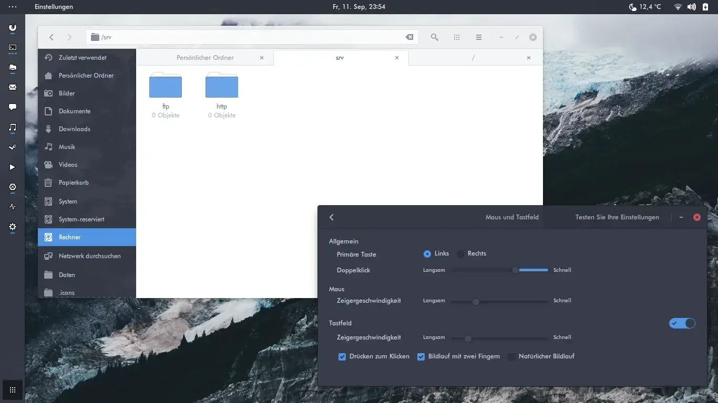Clear the /srv path with the backspace icon
Viewport: 718px width, 403px height.
[409, 37]
